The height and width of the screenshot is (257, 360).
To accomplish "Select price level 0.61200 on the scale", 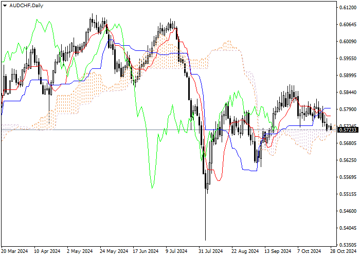I will click(x=348, y=8).
